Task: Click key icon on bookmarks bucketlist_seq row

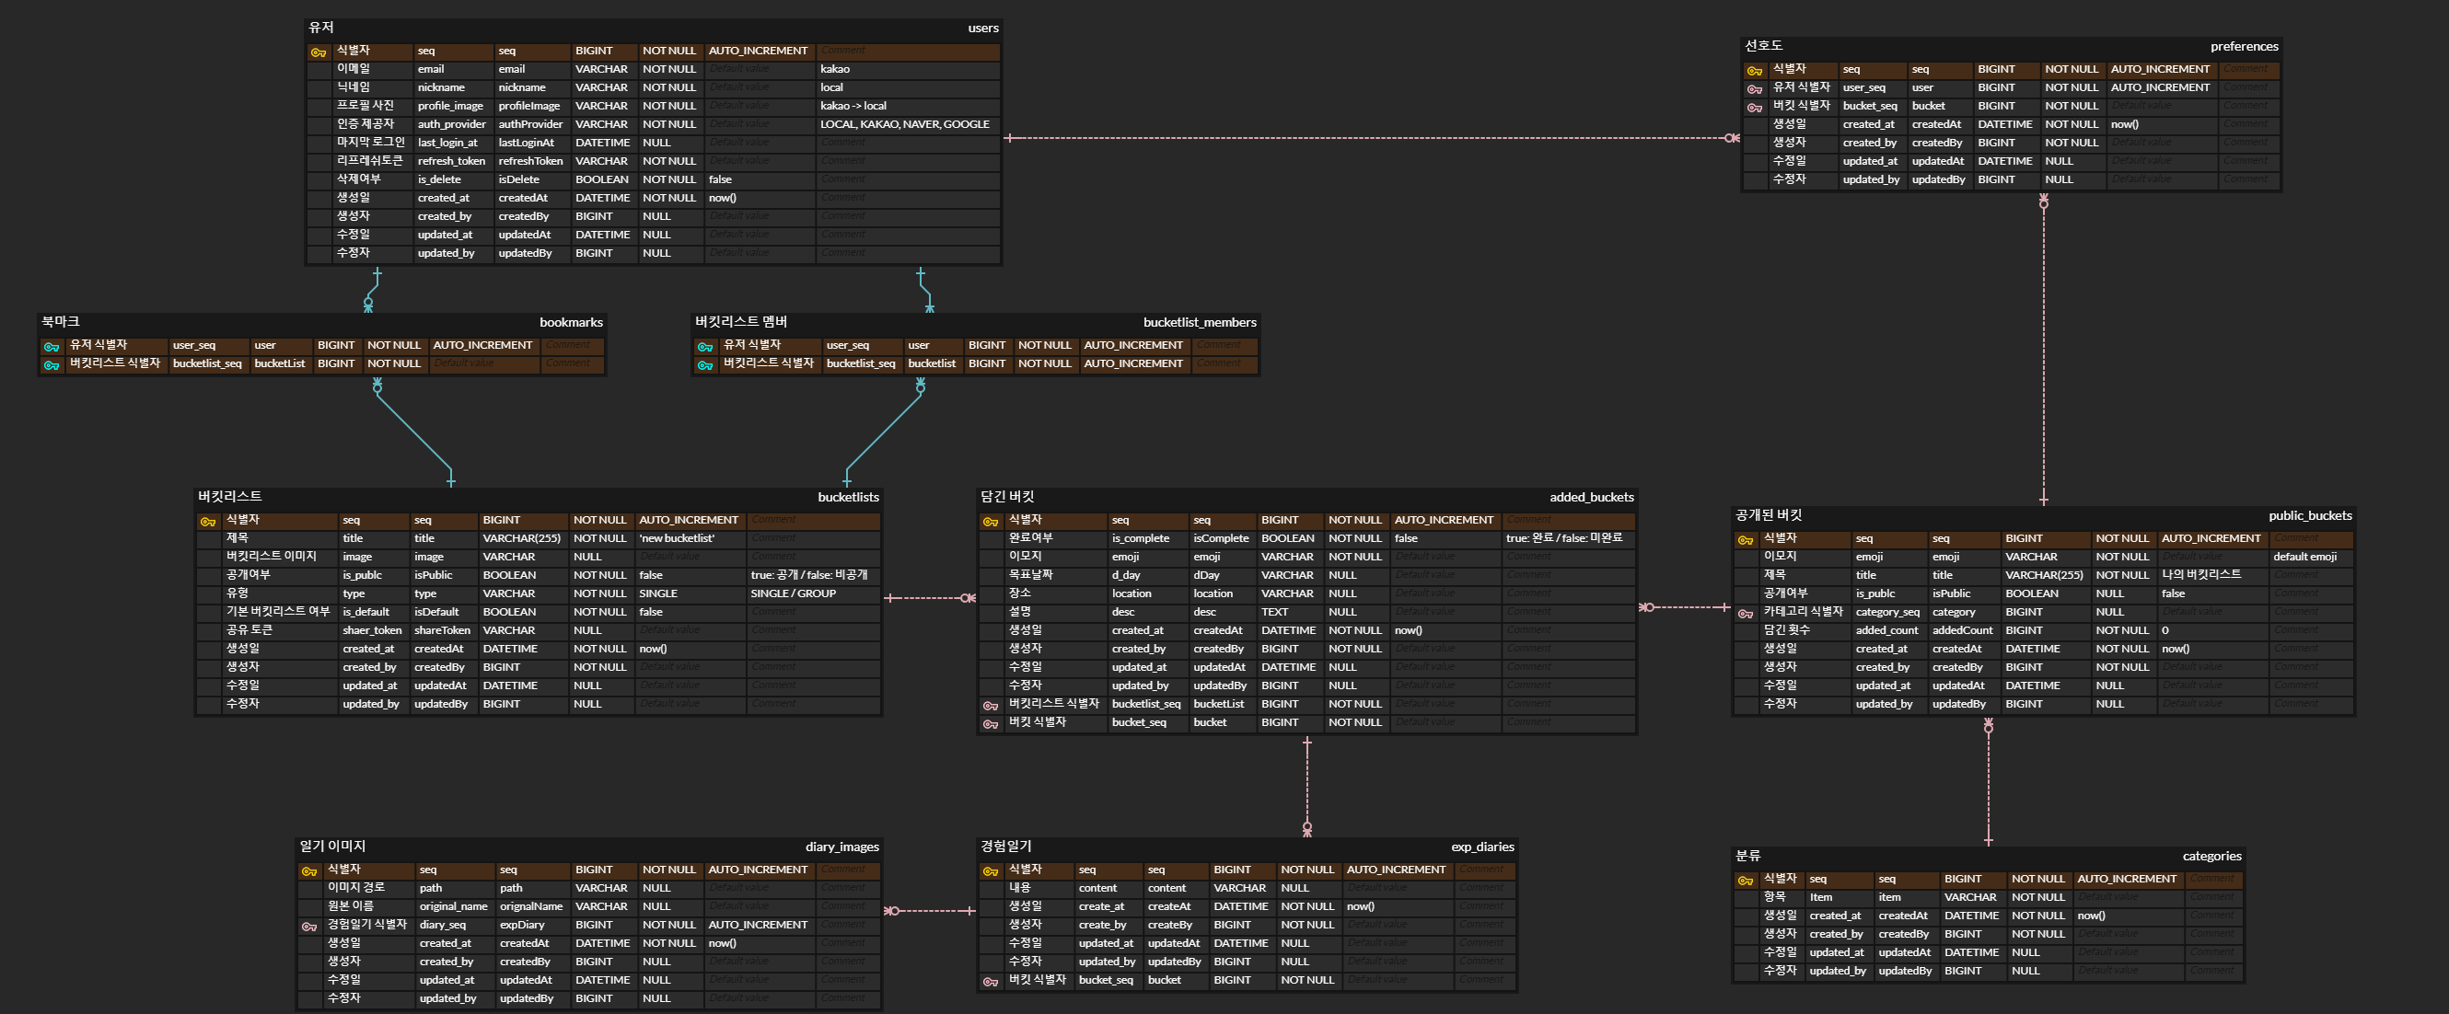Action: click(52, 365)
